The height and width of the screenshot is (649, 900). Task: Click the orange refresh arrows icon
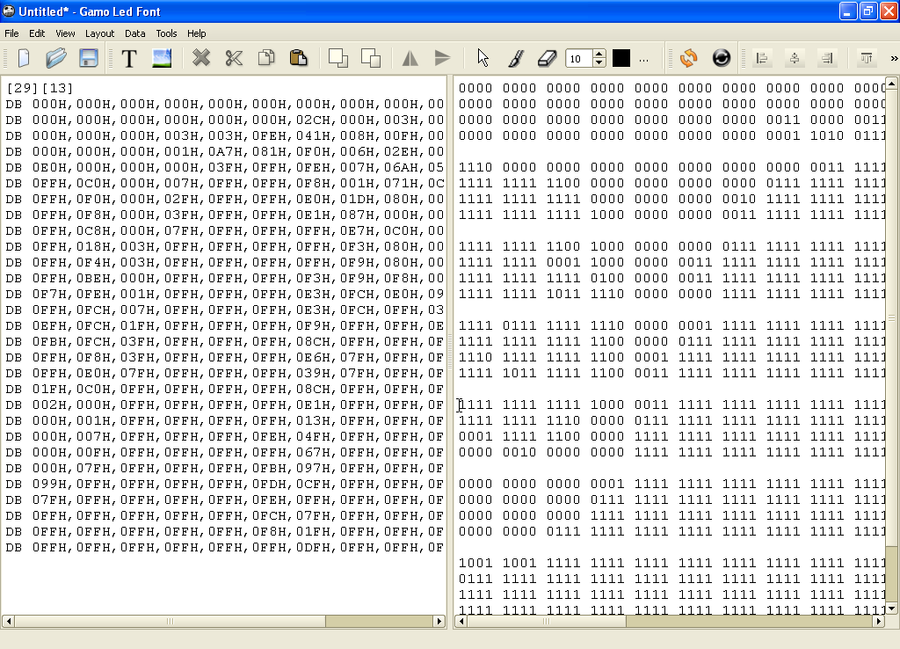[689, 58]
